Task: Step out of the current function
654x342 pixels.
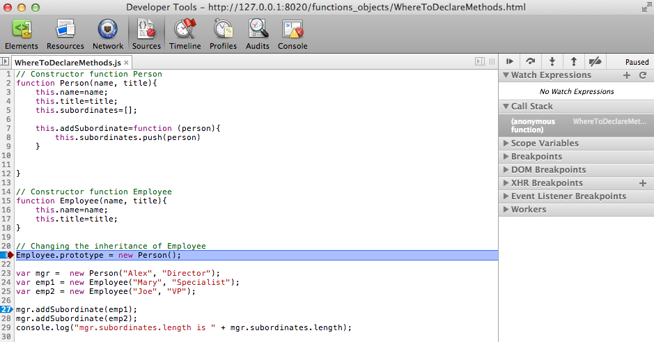Action: pyautogui.click(x=573, y=62)
